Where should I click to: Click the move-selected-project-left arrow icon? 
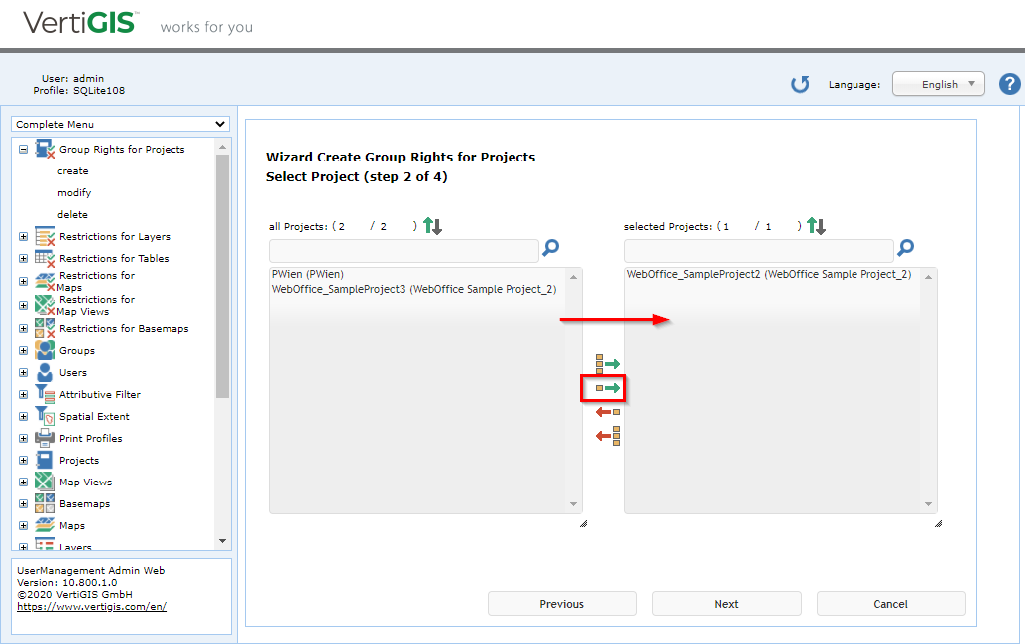(606, 412)
